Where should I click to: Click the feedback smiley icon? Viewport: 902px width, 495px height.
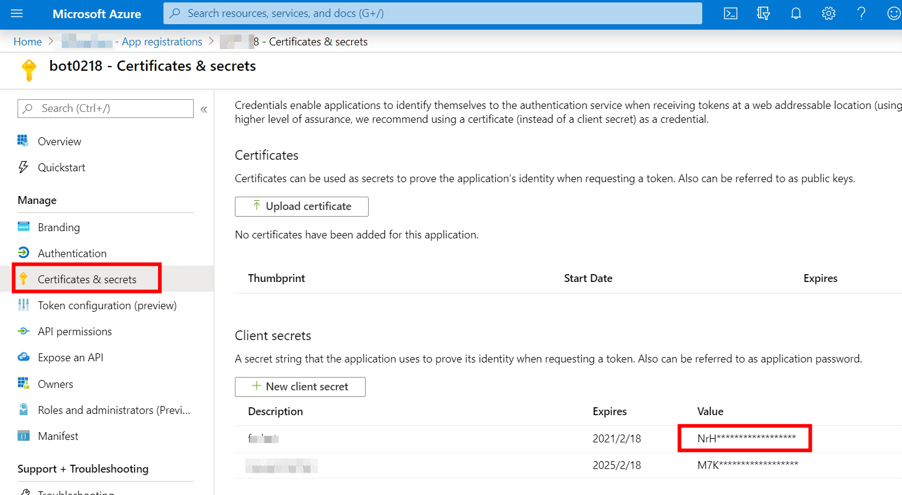(x=894, y=13)
